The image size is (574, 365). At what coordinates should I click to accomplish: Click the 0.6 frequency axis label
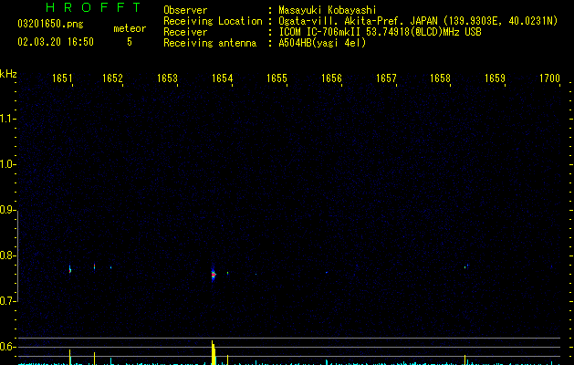click(x=7, y=347)
